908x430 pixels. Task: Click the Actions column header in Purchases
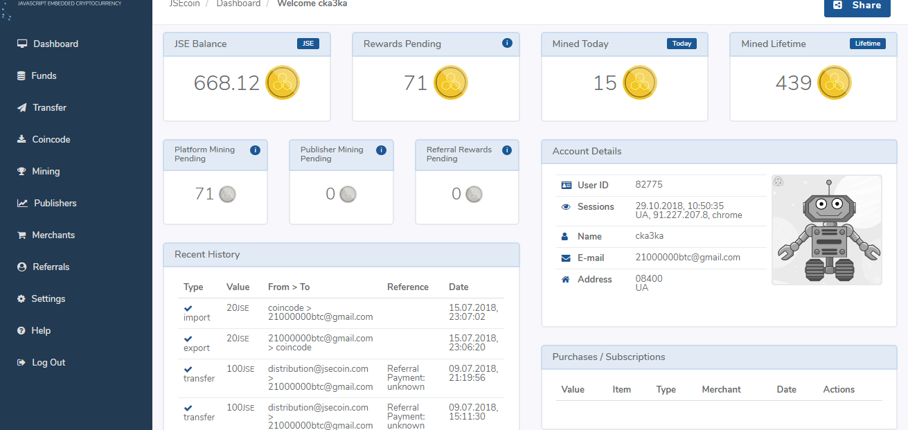839,389
